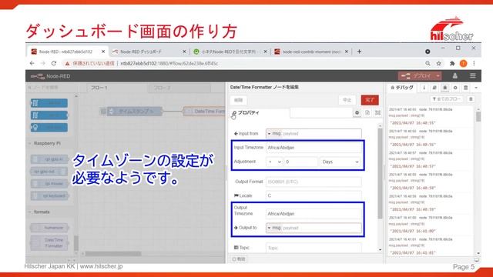Switch to the Node-RED ダッシュボード browser tab
This screenshot has height=277, width=493.
[x=149, y=52]
